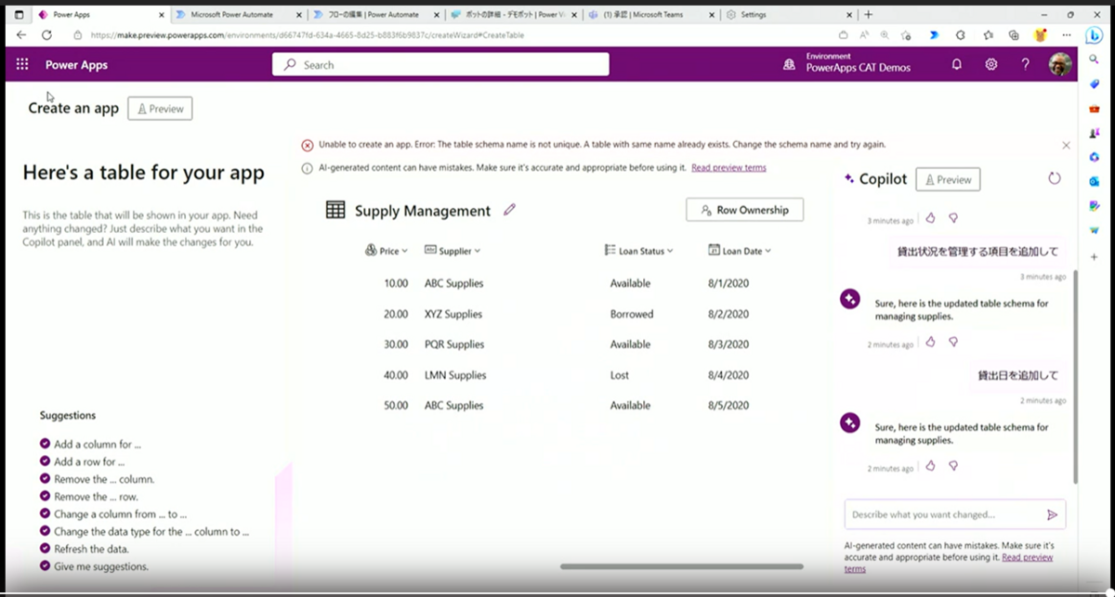Expand the Price column dropdown

pyautogui.click(x=404, y=251)
